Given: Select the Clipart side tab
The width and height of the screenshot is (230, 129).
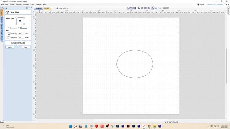Looking at the screenshot, I should (x=2, y=33).
